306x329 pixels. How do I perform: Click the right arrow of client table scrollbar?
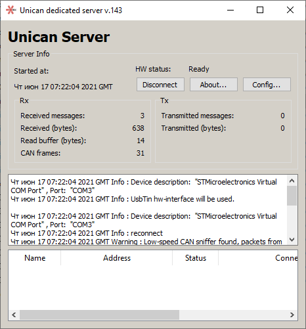click(292, 315)
